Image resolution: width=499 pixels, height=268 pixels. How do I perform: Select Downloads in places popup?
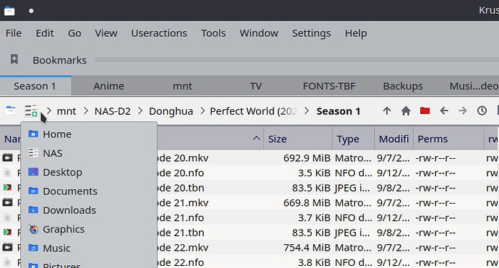click(89, 210)
